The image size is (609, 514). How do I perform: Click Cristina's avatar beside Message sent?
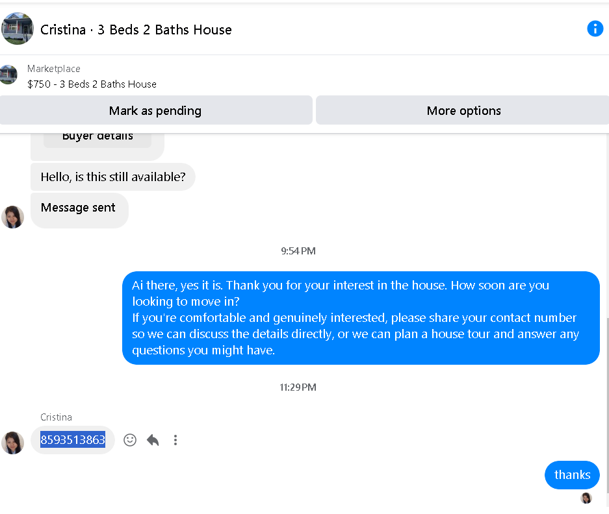(13, 217)
